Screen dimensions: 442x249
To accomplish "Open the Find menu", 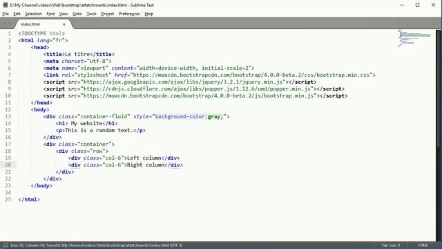I will 50,14.
